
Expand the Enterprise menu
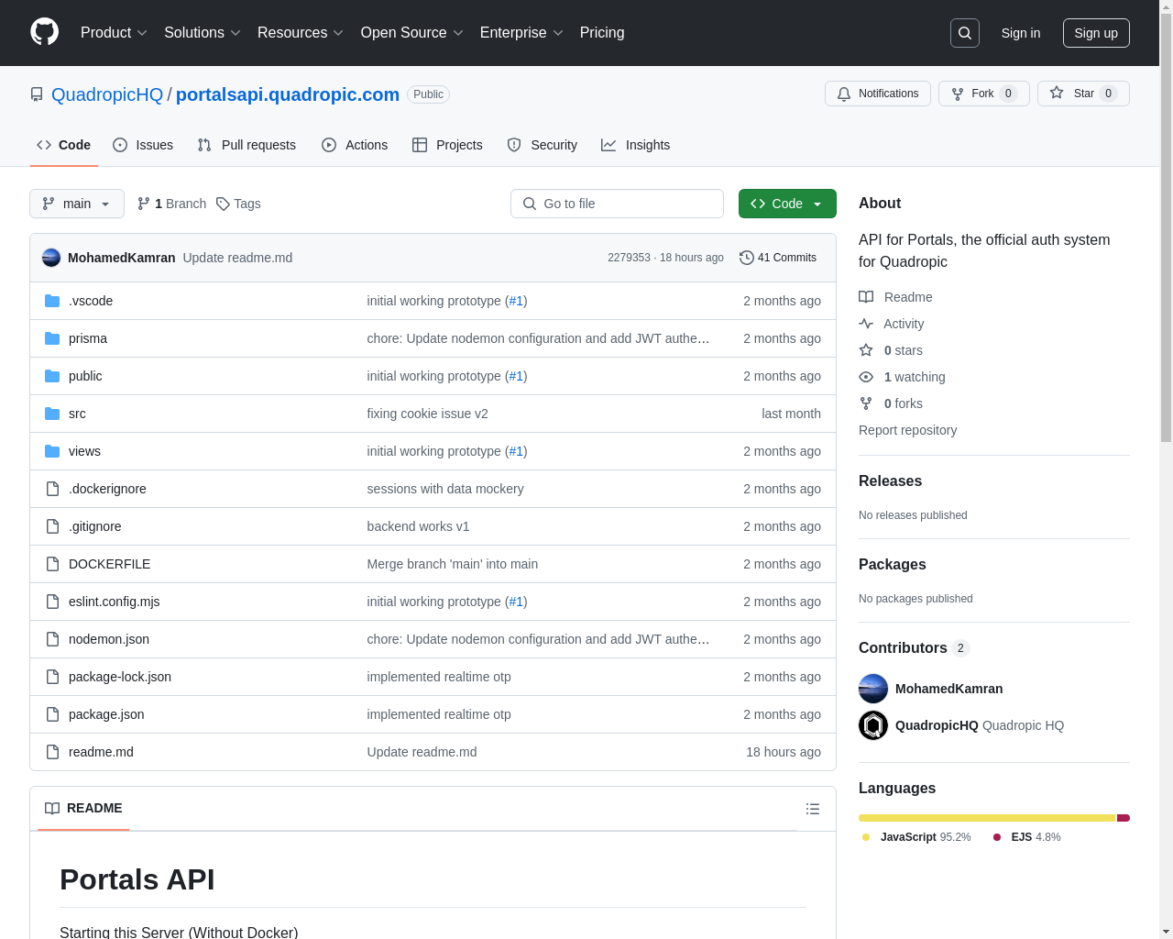tap(521, 33)
